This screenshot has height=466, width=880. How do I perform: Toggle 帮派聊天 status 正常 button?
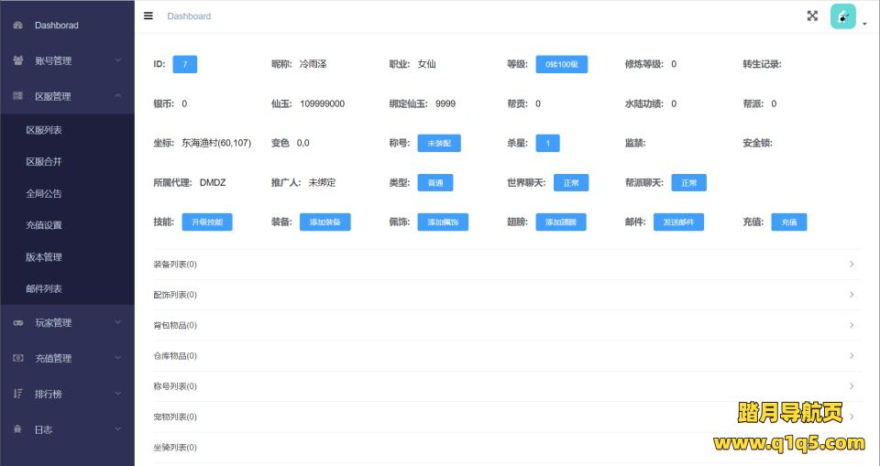pyautogui.click(x=688, y=183)
